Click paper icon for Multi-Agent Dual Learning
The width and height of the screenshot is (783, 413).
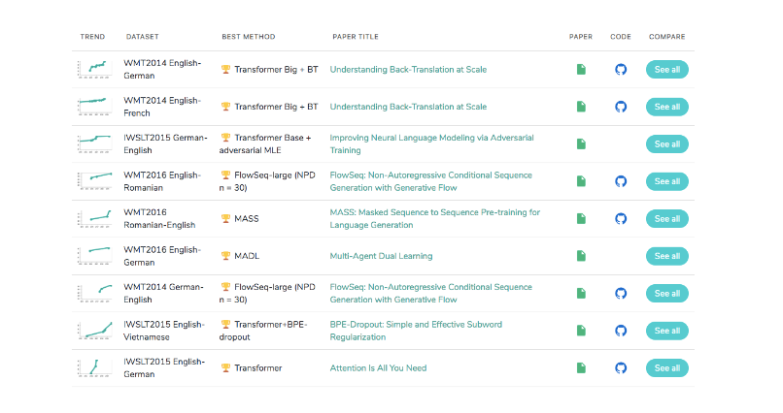tap(581, 256)
